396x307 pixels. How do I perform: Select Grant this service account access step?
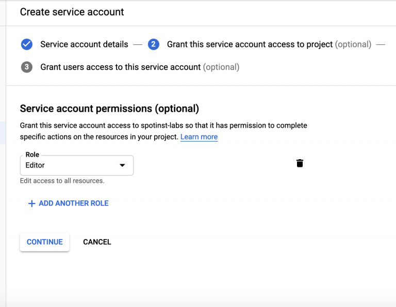point(250,44)
